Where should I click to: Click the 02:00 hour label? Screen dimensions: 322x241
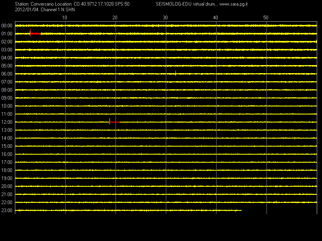pos(7,42)
